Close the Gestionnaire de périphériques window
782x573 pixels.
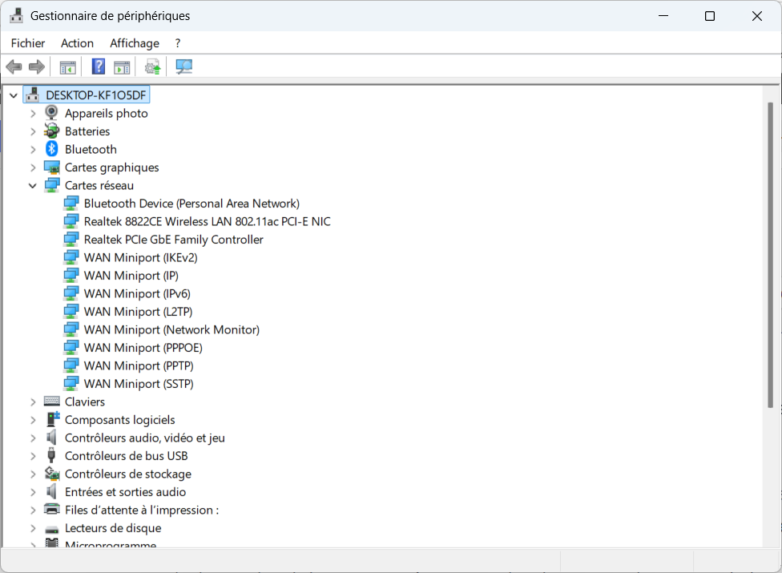point(756,16)
